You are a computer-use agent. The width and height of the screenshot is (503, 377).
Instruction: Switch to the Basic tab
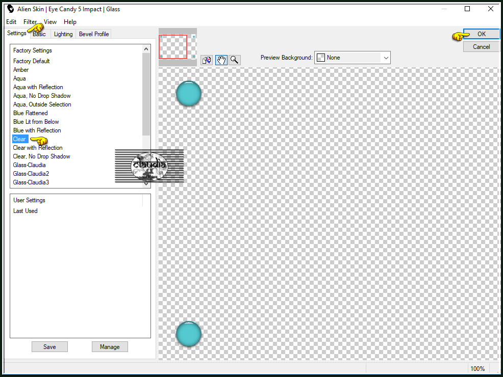coord(39,34)
